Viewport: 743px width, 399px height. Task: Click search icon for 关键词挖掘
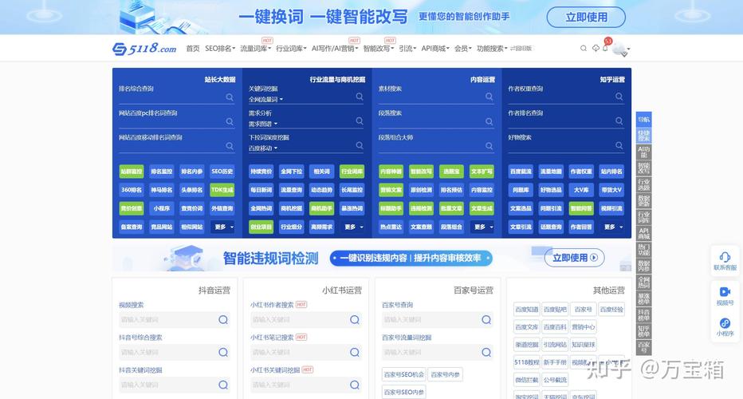point(360,97)
